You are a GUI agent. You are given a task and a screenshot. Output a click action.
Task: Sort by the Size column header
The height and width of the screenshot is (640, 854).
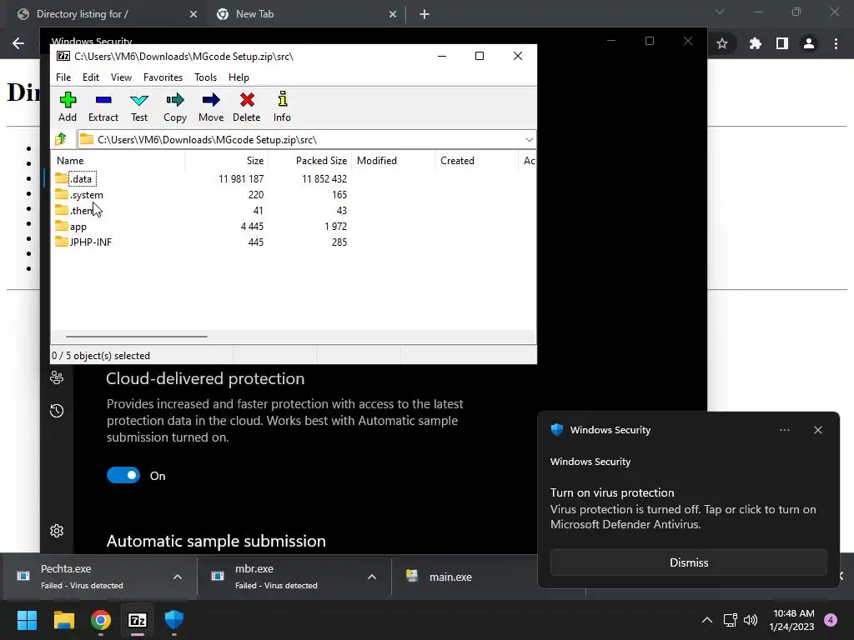tap(227, 161)
